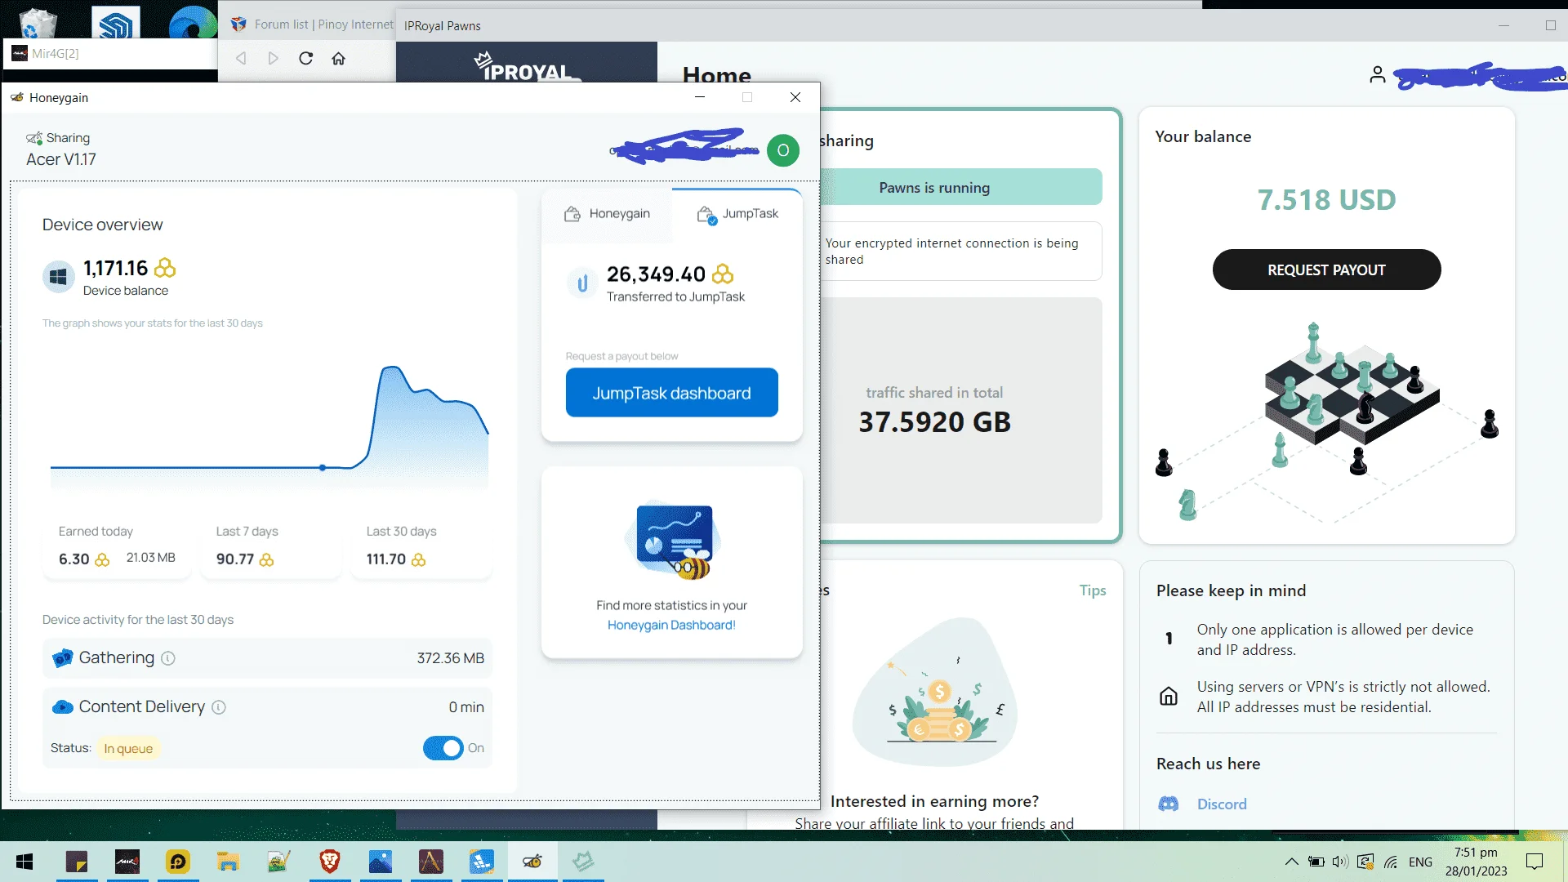
Task: Click the 7.518 USD balance in Pawns
Action: click(x=1326, y=200)
